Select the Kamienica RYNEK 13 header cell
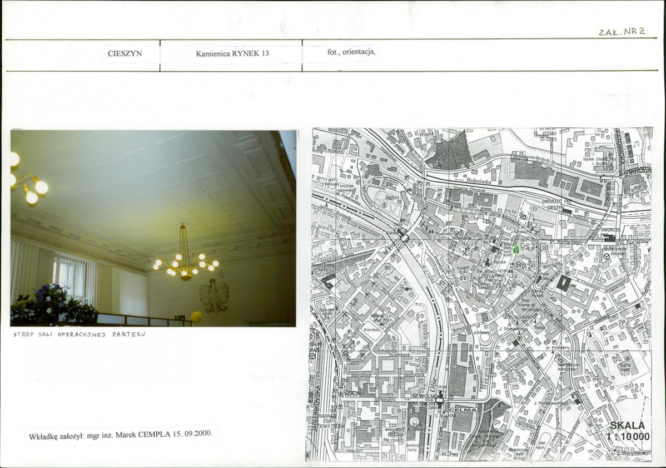Image resolution: width=666 pixels, height=468 pixels. click(x=232, y=54)
